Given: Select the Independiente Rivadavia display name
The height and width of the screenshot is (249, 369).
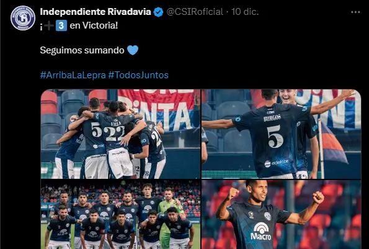Looking at the screenshot, I should point(96,12).
